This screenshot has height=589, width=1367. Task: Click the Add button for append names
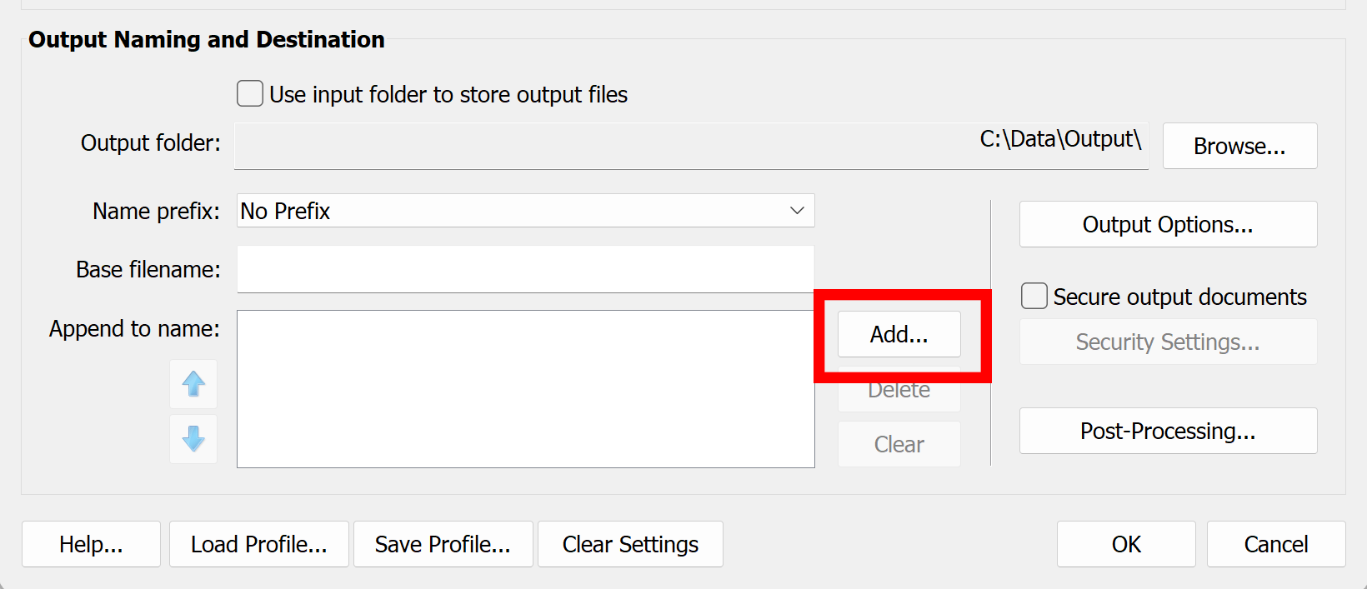[899, 334]
